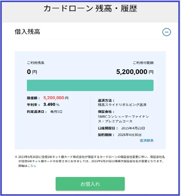
Task: Click the red 限度額 5,200,000 value
Action: (54, 98)
